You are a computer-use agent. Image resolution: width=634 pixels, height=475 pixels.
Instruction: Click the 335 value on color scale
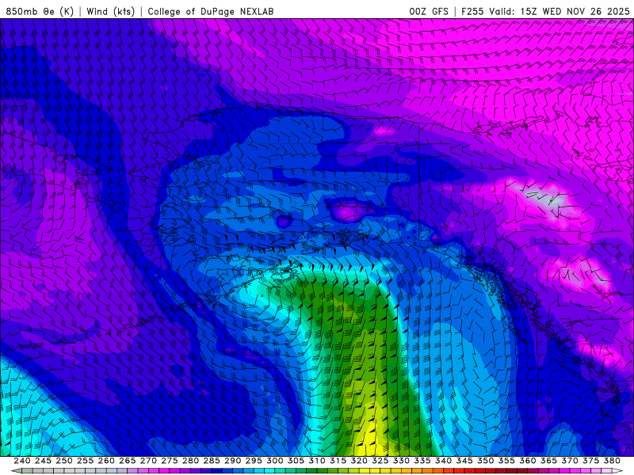point(422,461)
